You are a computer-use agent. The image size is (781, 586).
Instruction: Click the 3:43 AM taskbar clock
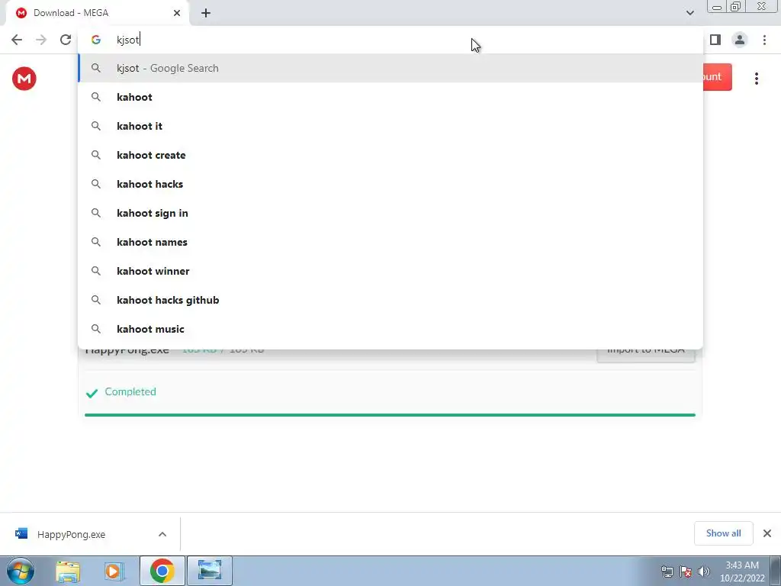coord(742,572)
